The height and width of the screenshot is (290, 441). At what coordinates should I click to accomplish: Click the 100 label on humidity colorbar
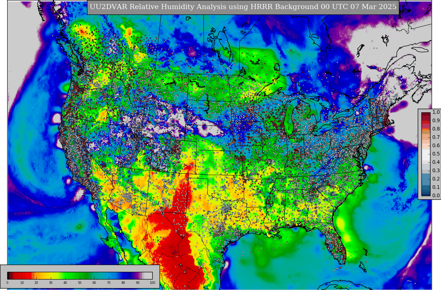152,282
